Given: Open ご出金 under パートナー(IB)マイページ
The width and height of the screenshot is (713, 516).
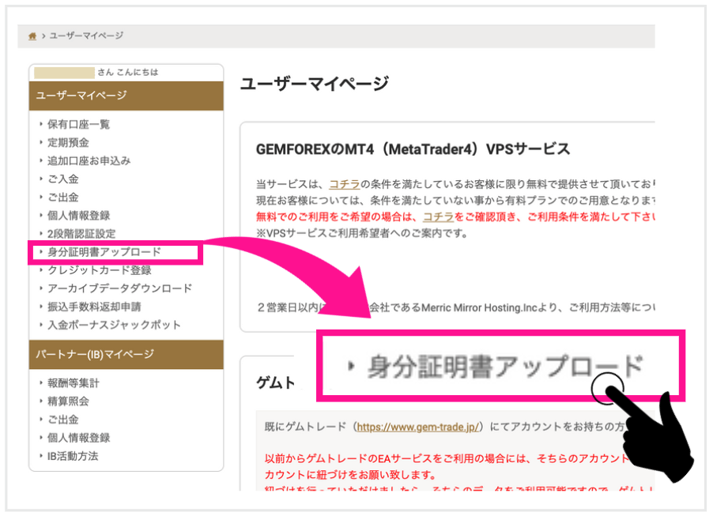Looking at the screenshot, I should (63, 419).
